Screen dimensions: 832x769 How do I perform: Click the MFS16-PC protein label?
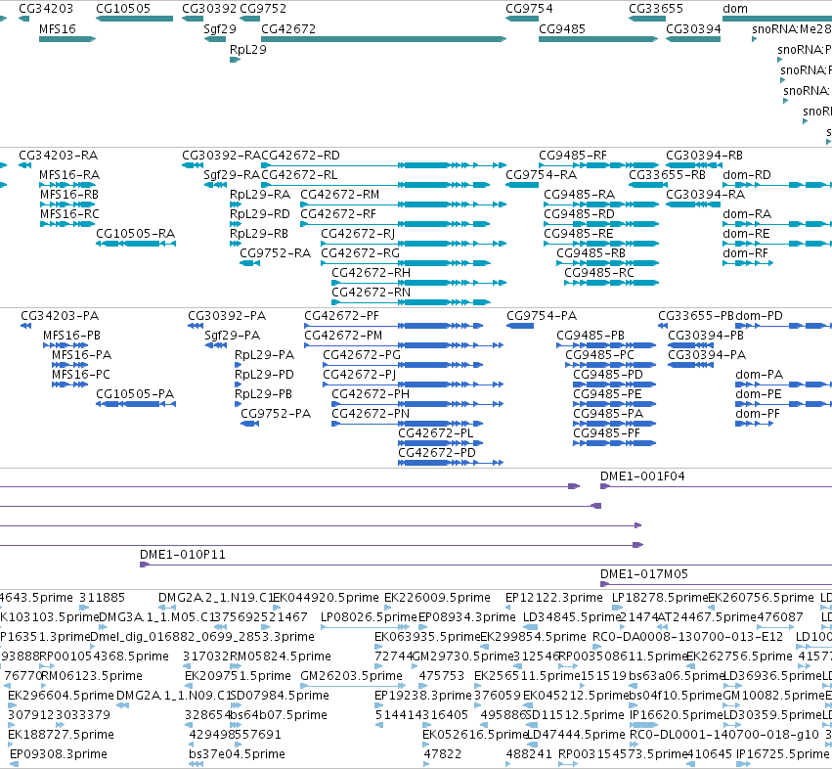(x=81, y=375)
